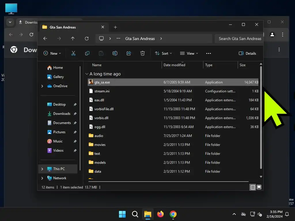Click the Paste clipboard icon
The image size is (295, 221).
click(x=101, y=53)
